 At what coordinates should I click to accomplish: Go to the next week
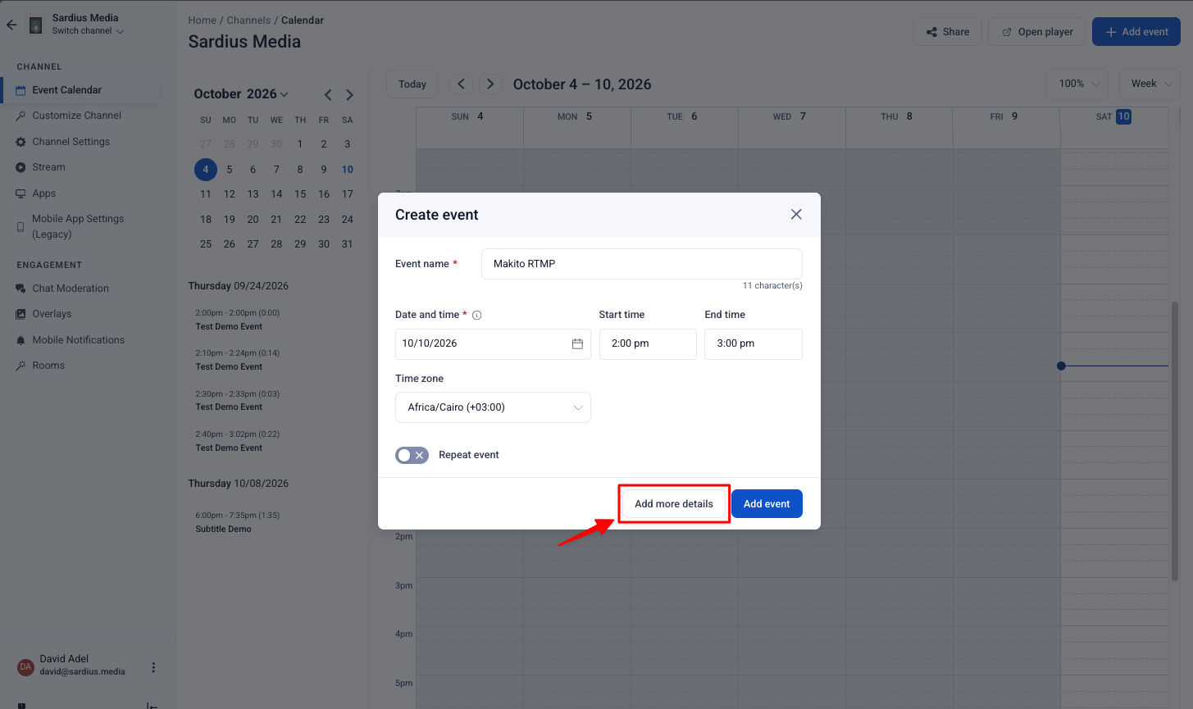(490, 84)
